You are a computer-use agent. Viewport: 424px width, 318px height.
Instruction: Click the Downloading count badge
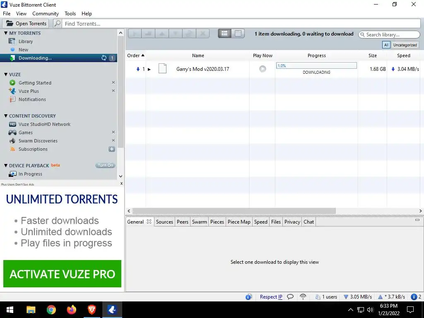[112, 58]
